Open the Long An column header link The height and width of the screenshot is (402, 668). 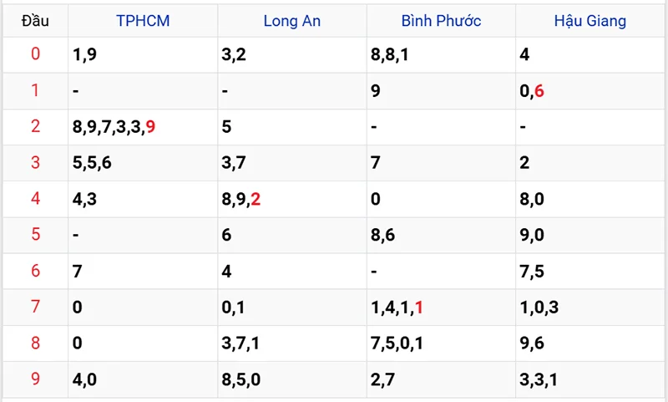(291, 21)
